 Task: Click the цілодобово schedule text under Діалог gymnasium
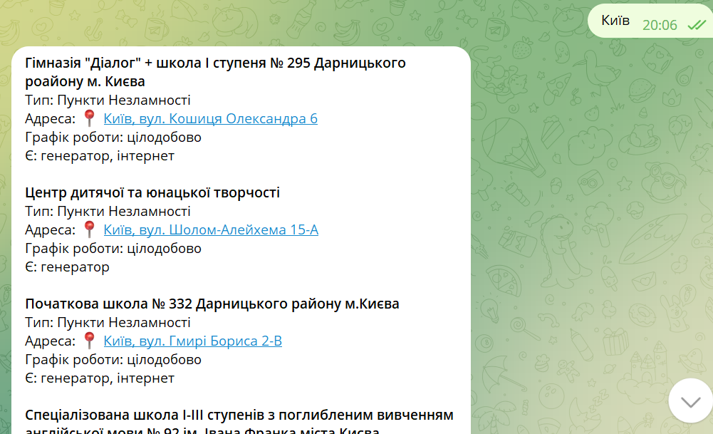tap(114, 137)
